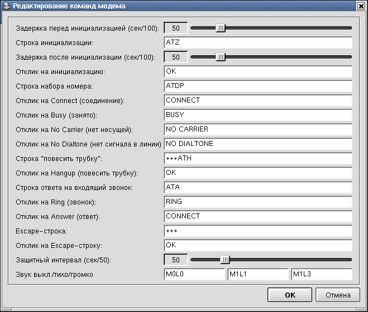Image resolution: width=368 pixels, height=312 pixels.
Task: Click the Connect response field
Action: point(257,100)
